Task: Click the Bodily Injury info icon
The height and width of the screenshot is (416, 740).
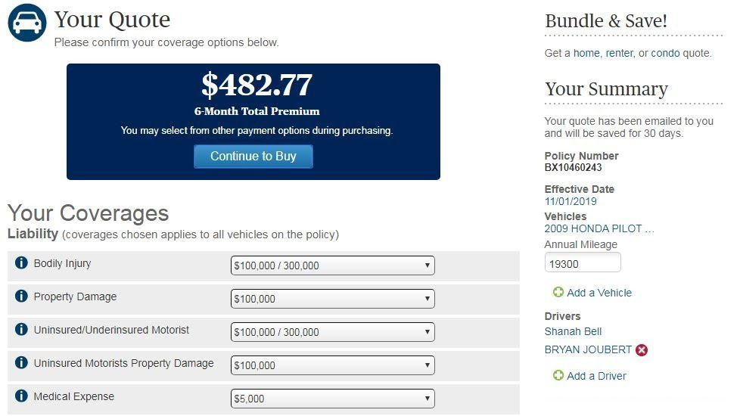Action: [x=21, y=262]
